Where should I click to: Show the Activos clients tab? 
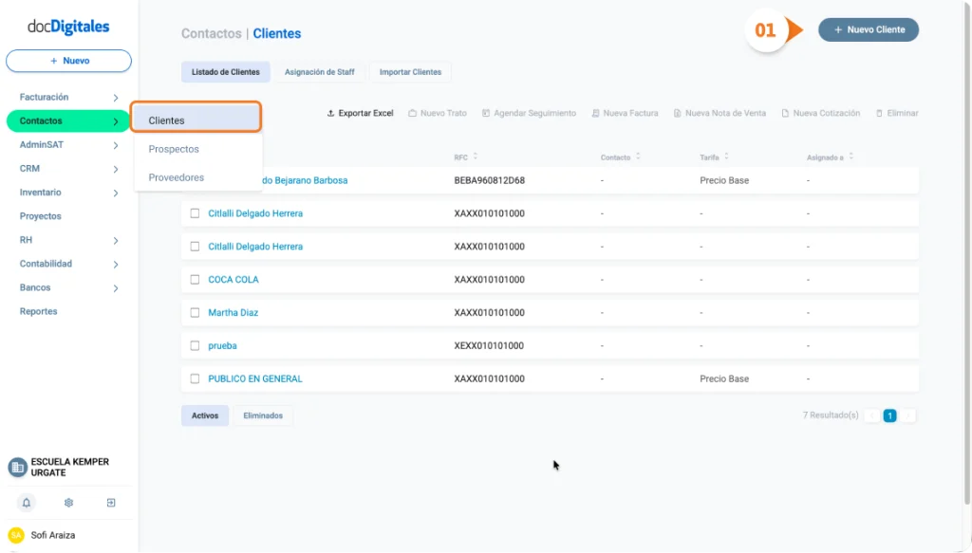click(x=205, y=415)
